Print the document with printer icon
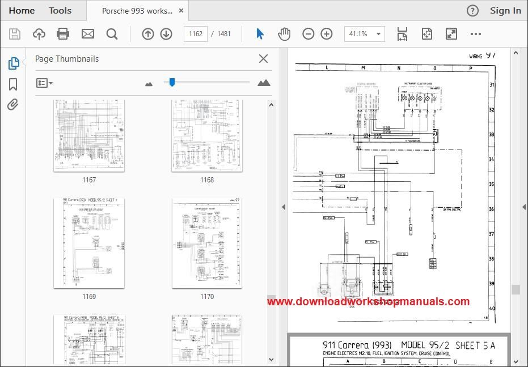 pyautogui.click(x=63, y=34)
